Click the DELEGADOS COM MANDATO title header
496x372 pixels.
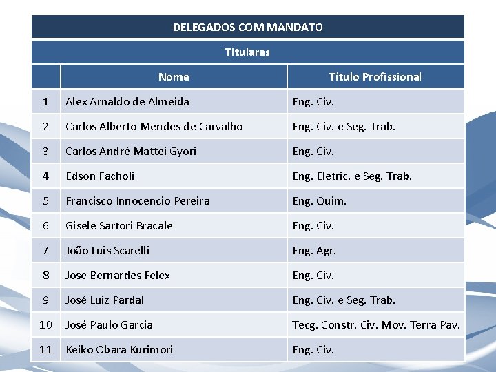pyautogui.click(x=248, y=27)
